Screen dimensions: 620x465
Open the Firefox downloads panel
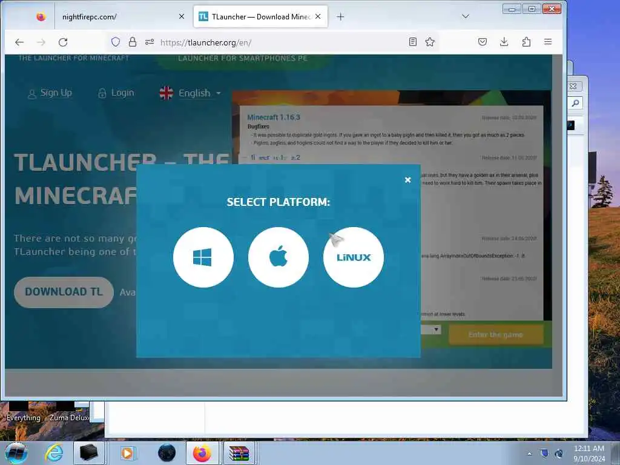click(x=504, y=42)
